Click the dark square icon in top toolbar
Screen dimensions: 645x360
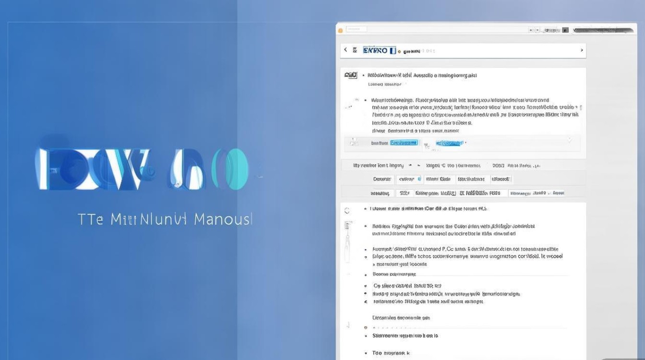tap(565, 30)
